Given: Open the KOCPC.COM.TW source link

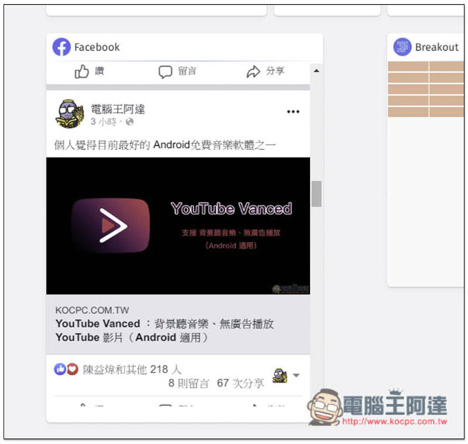Looking at the screenshot, I should (x=92, y=310).
